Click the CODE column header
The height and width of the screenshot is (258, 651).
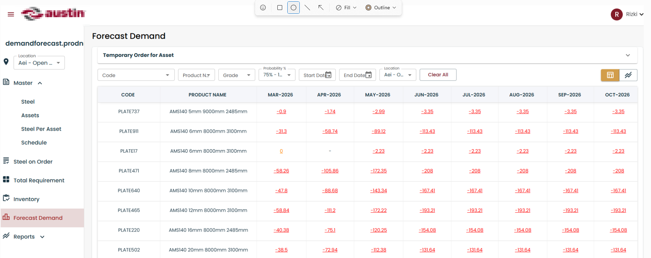point(128,95)
